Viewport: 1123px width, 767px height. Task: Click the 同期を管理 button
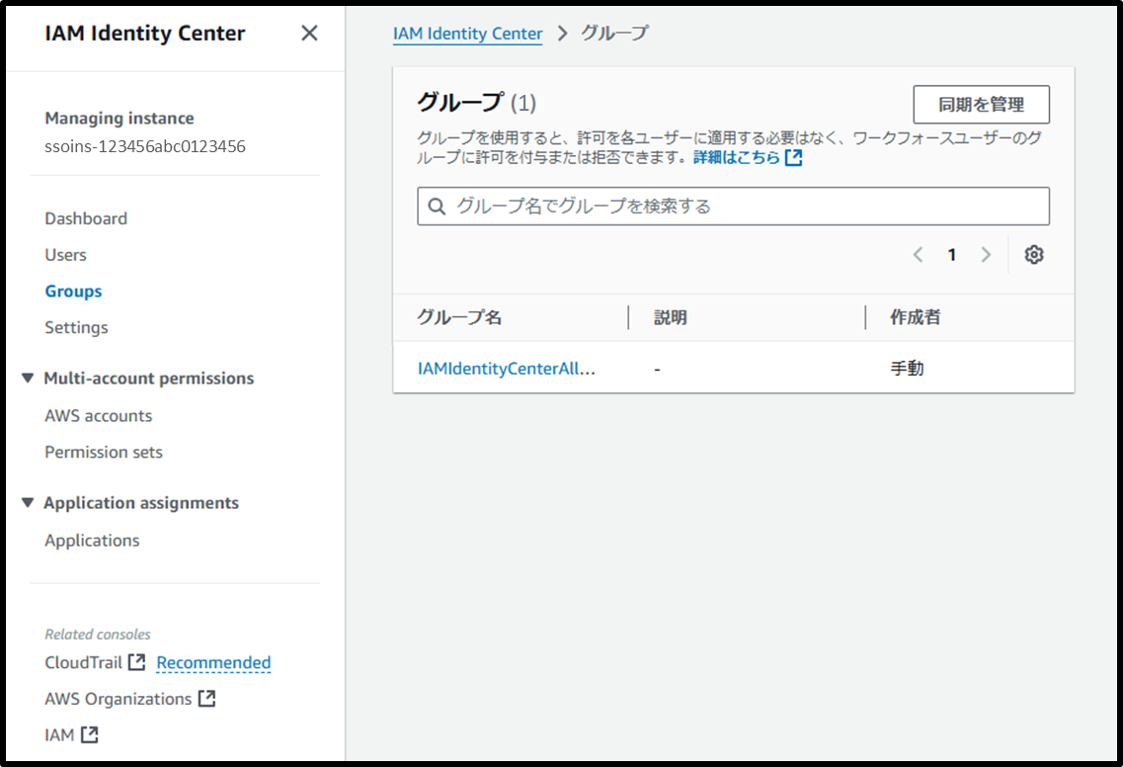pyautogui.click(x=981, y=105)
